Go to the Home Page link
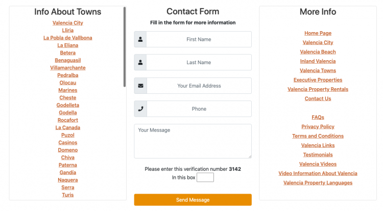Image resolution: width=383 pixels, height=211 pixels. 318,33
